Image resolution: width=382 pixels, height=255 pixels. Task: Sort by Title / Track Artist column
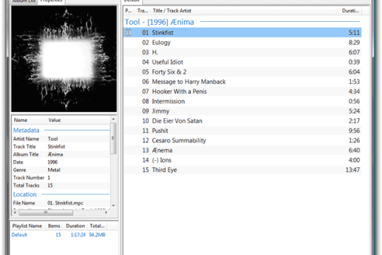244,11
